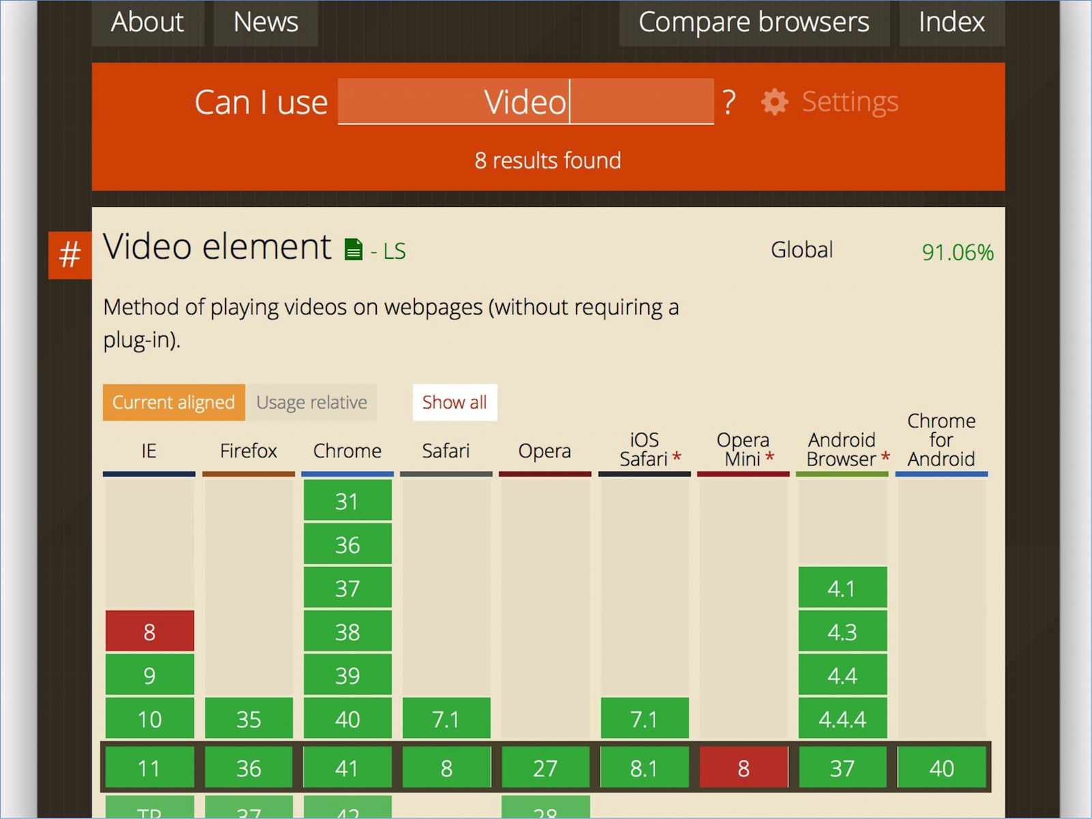Click the Opera Mini column header
1092x819 pixels.
(743, 449)
